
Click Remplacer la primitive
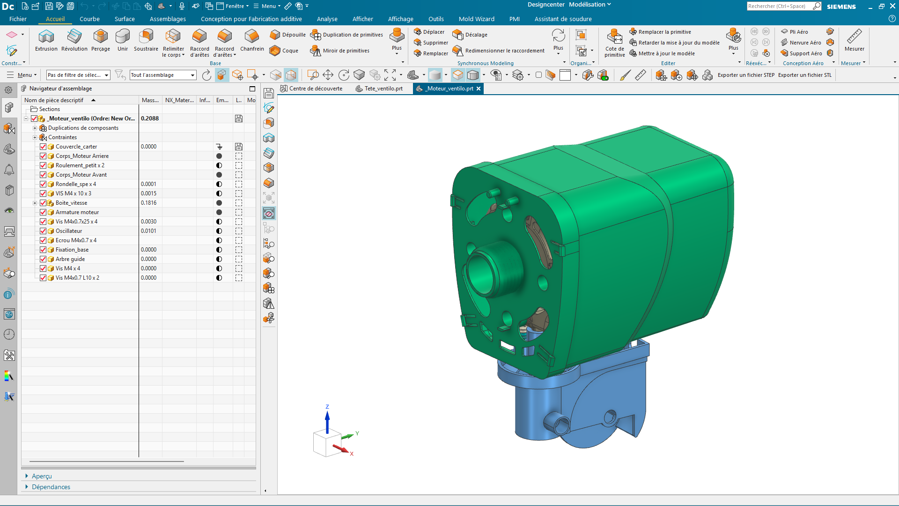660,32
